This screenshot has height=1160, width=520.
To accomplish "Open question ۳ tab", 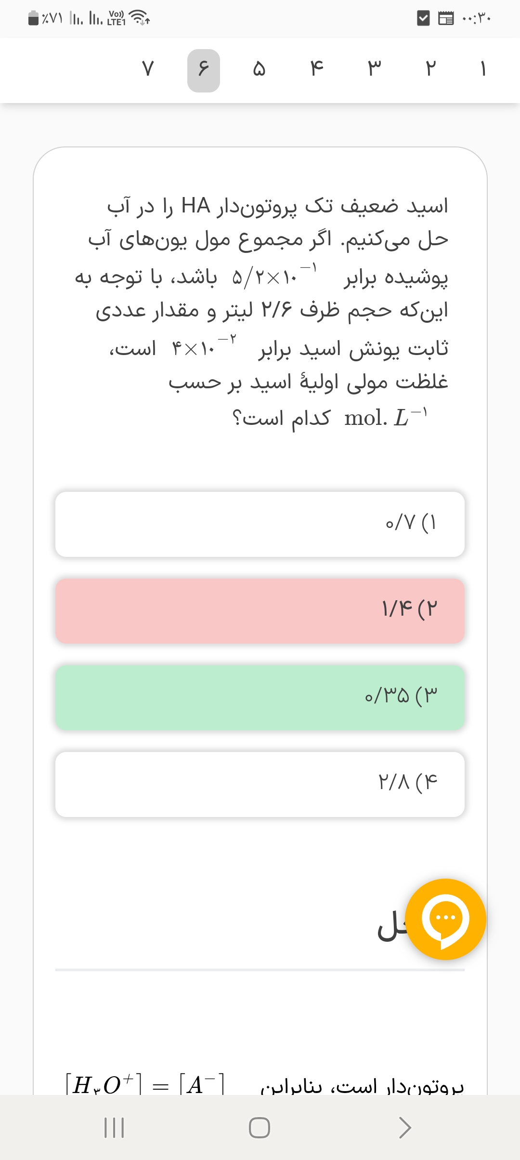I will (374, 70).
